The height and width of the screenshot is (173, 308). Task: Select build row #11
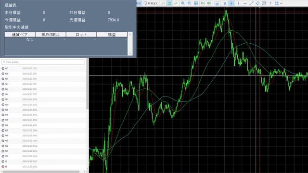(43, 151)
